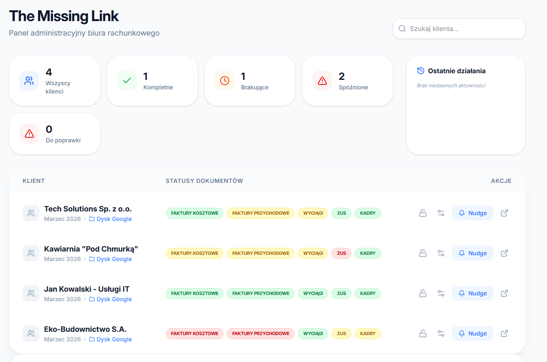Screen dimensions: 547x362
Task: Select the Spóźnione warning stat card
Action: 348,81
